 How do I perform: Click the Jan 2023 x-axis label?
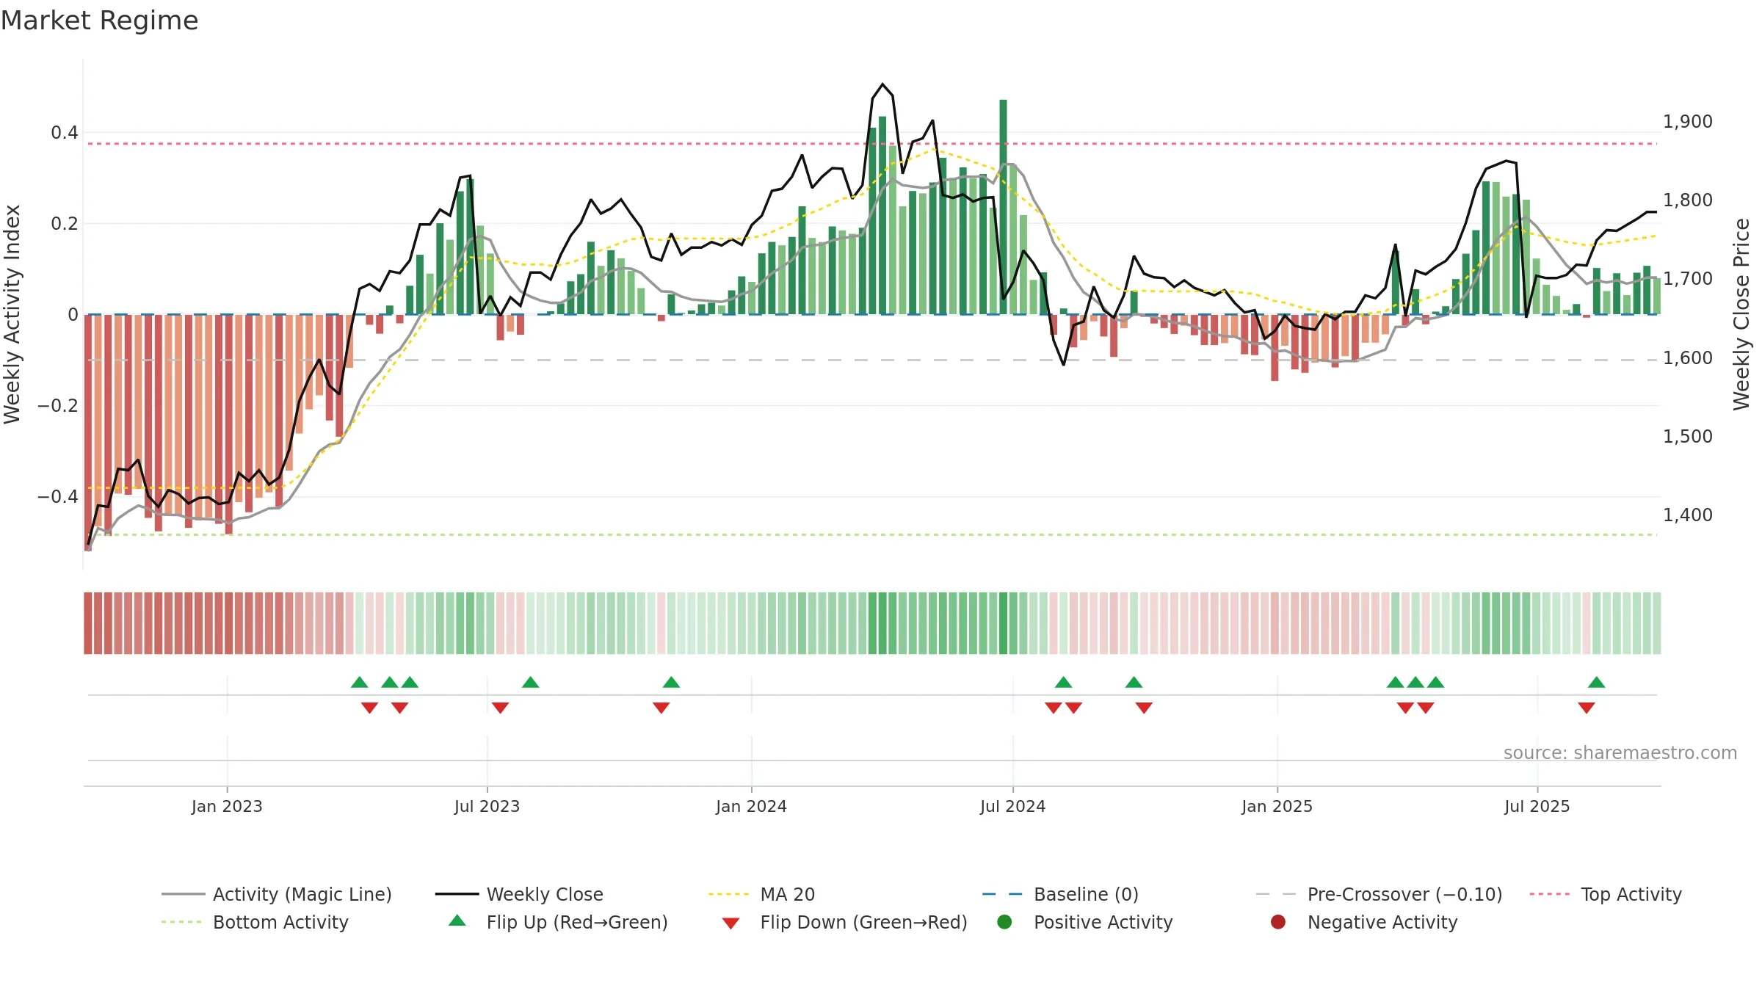tap(227, 806)
